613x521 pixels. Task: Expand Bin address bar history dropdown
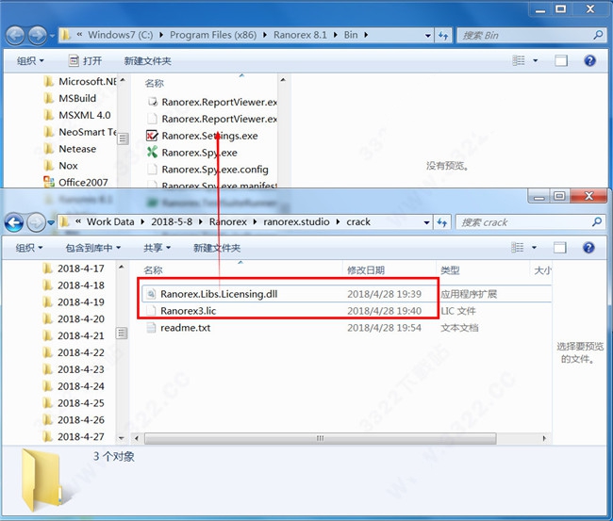click(x=428, y=36)
